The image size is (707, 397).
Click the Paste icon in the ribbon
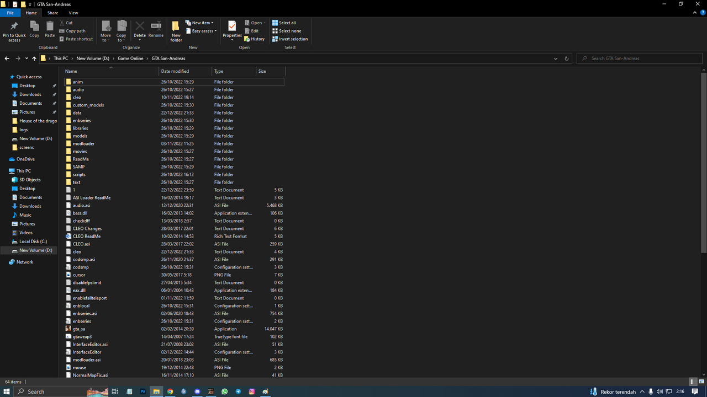(50, 30)
